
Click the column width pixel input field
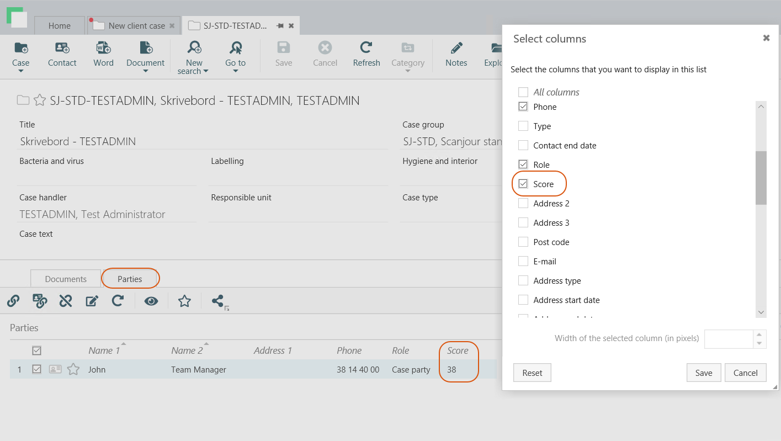click(x=729, y=338)
